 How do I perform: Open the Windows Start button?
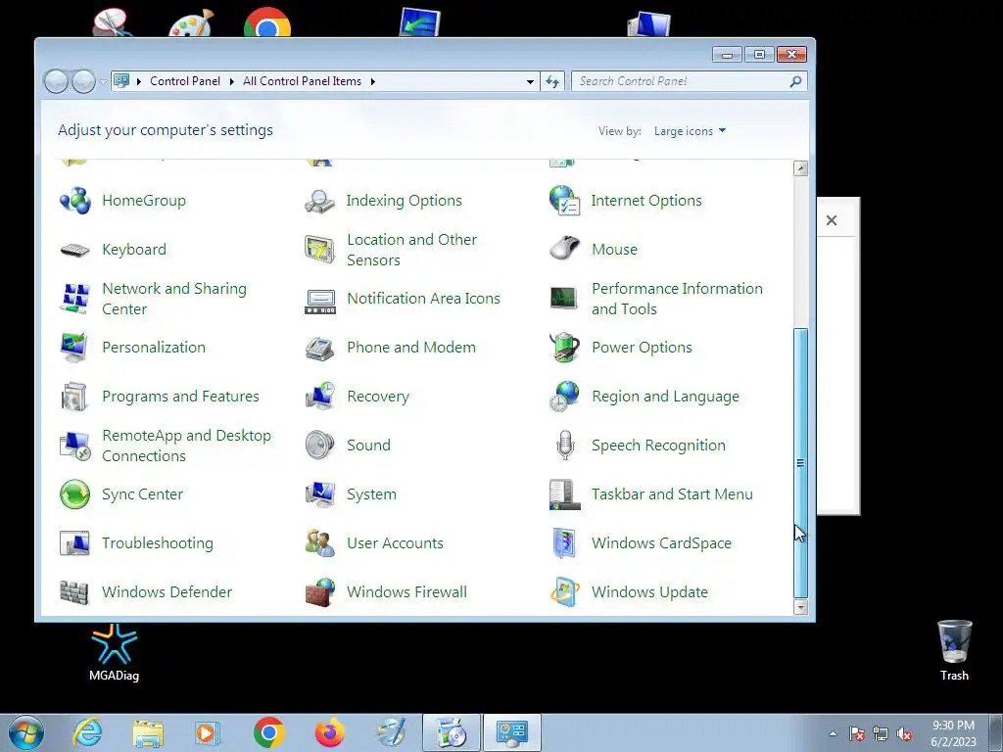coord(26,732)
